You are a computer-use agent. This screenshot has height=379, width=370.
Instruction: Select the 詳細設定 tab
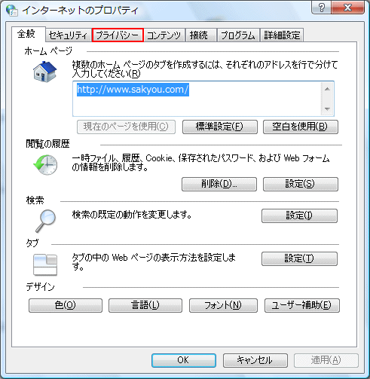click(x=282, y=35)
